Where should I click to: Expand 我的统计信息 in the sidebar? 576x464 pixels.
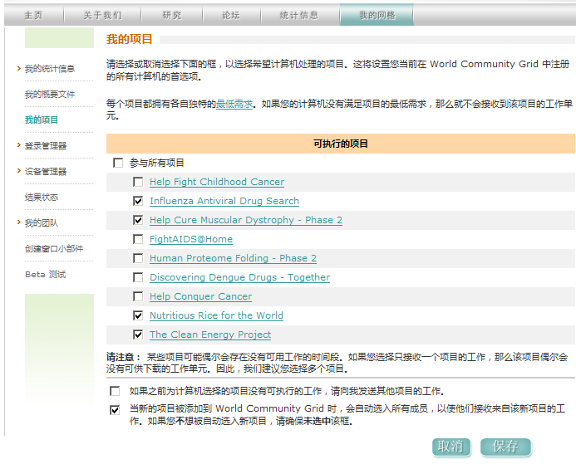pyautogui.click(x=50, y=69)
